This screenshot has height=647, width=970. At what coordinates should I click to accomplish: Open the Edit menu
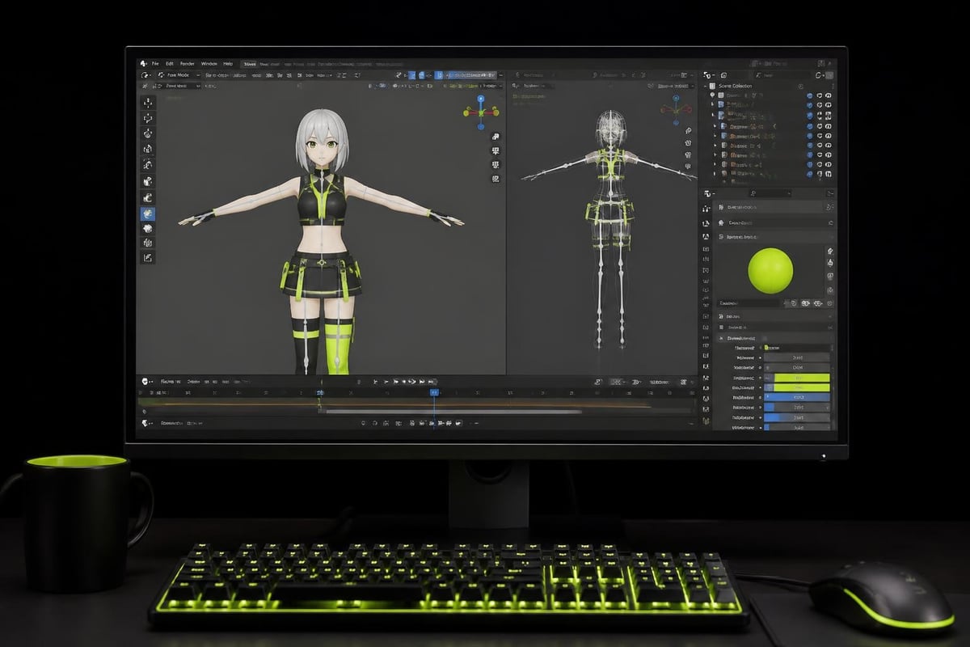[x=170, y=63]
